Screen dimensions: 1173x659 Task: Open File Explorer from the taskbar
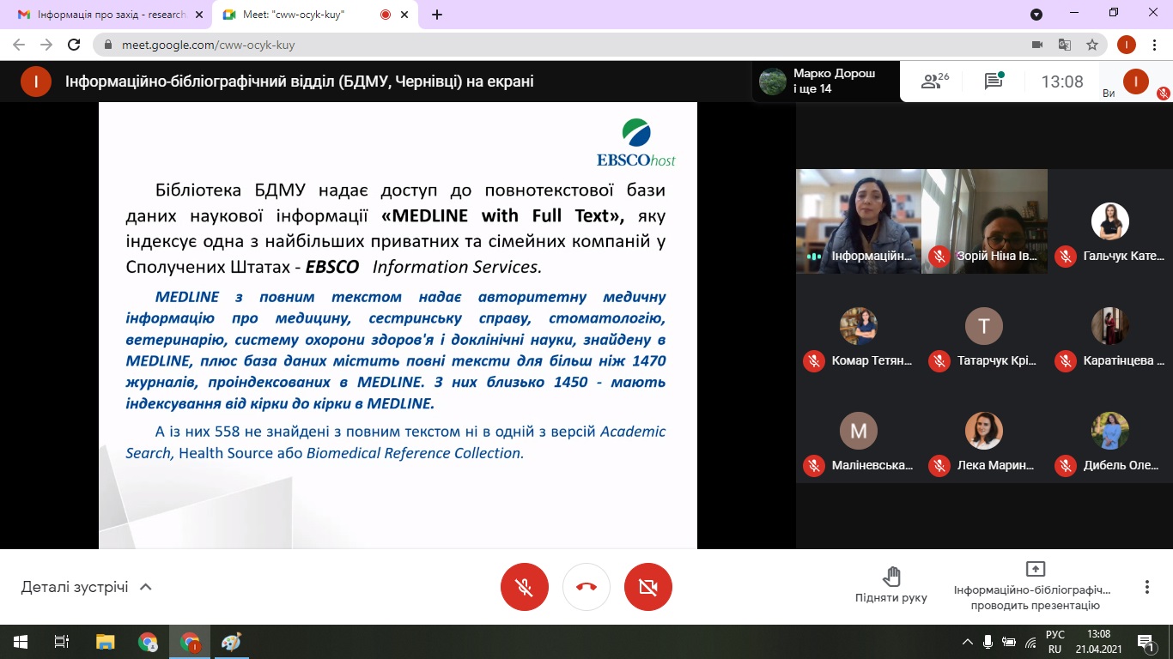pyautogui.click(x=105, y=642)
